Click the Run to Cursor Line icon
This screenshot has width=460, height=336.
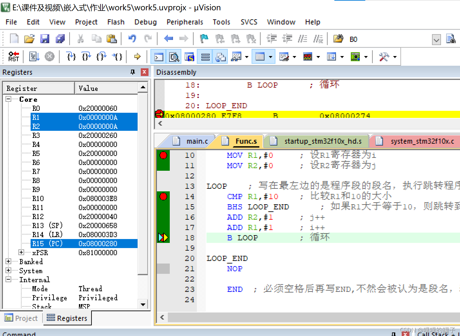click(117, 57)
